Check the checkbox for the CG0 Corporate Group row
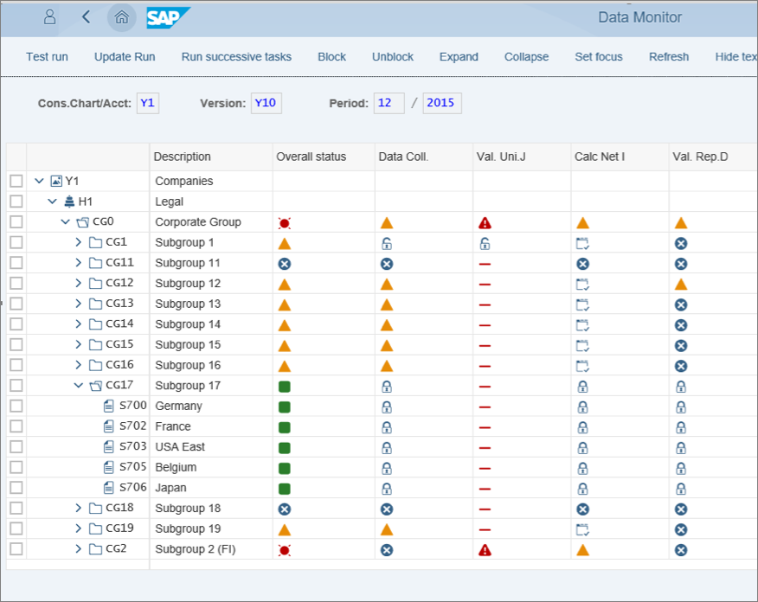Image resolution: width=758 pixels, height=602 pixels. (x=15, y=221)
